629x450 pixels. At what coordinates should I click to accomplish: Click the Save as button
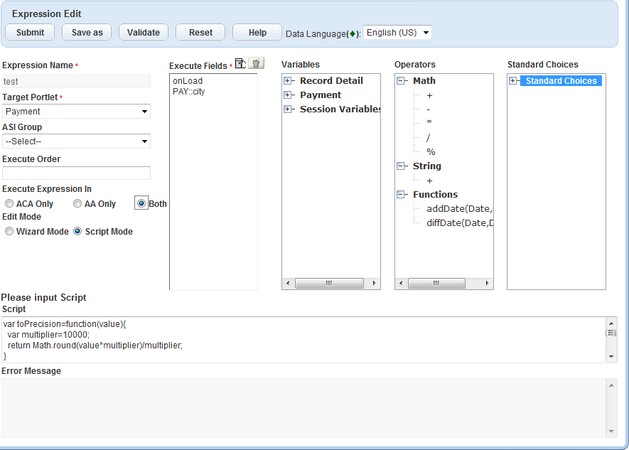(87, 33)
